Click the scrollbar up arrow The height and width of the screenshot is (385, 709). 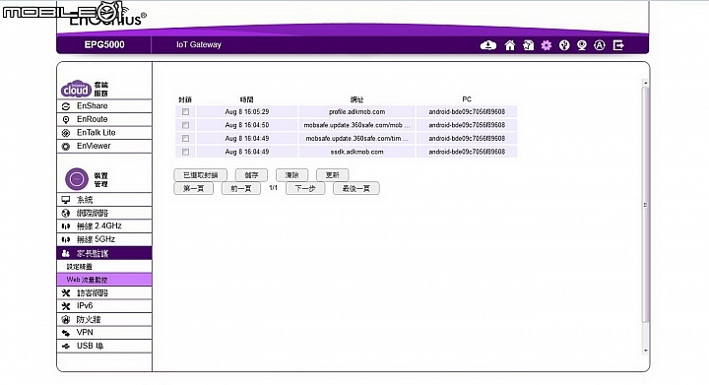645,83
